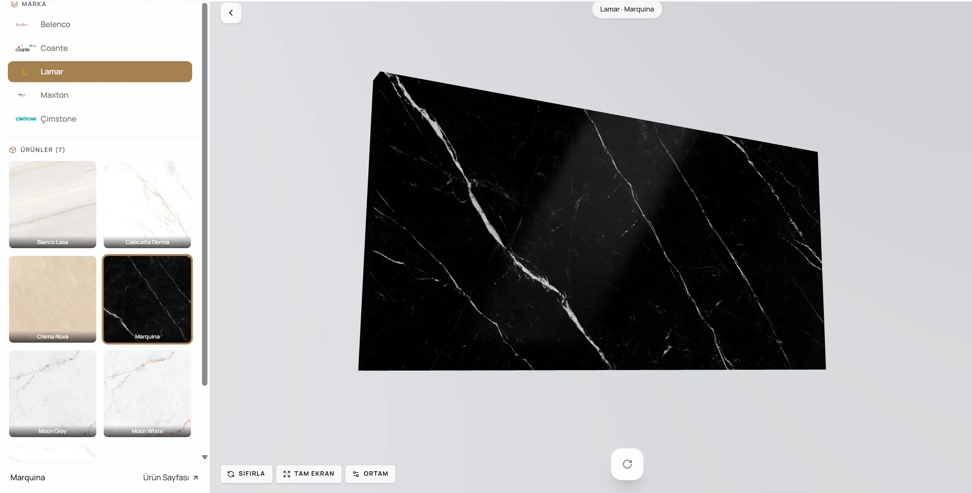The height and width of the screenshot is (493, 972).
Task: Select the Maxton brand
Action: [100, 95]
